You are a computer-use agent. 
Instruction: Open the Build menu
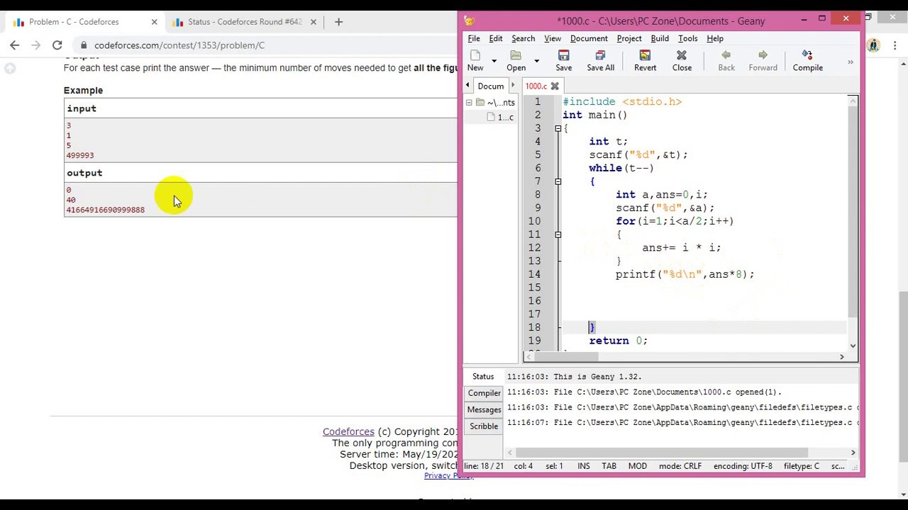659,38
